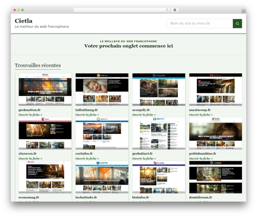Open the geeknation.fr thumbnail

click(x=45, y=89)
